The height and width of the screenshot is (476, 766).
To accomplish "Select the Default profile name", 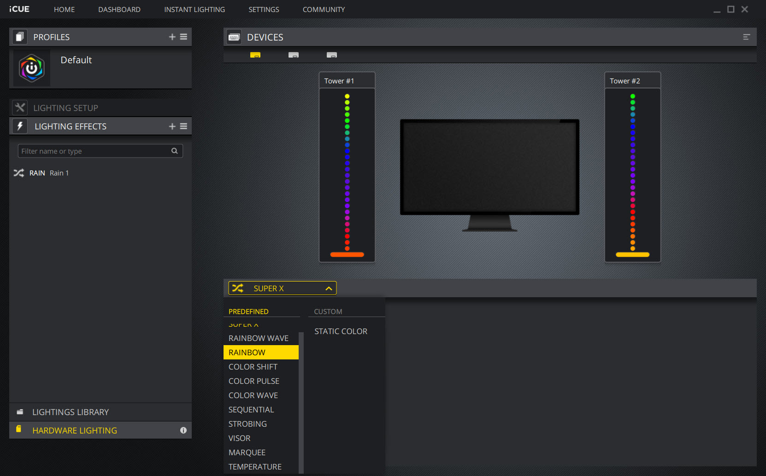I will click(76, 60).
